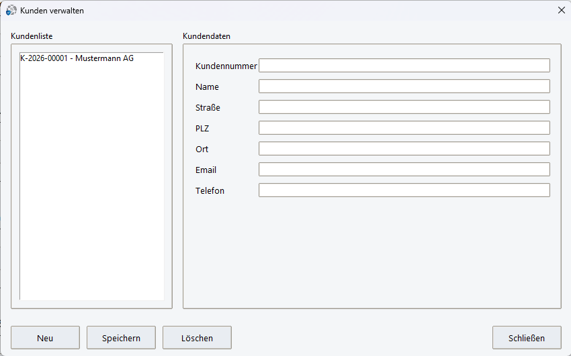Click the Name field label

click(x=207, y=86)
